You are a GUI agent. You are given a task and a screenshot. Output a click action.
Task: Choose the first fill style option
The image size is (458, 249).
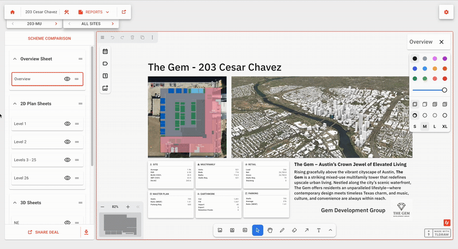pyautogui.click(x=414, y=104)
